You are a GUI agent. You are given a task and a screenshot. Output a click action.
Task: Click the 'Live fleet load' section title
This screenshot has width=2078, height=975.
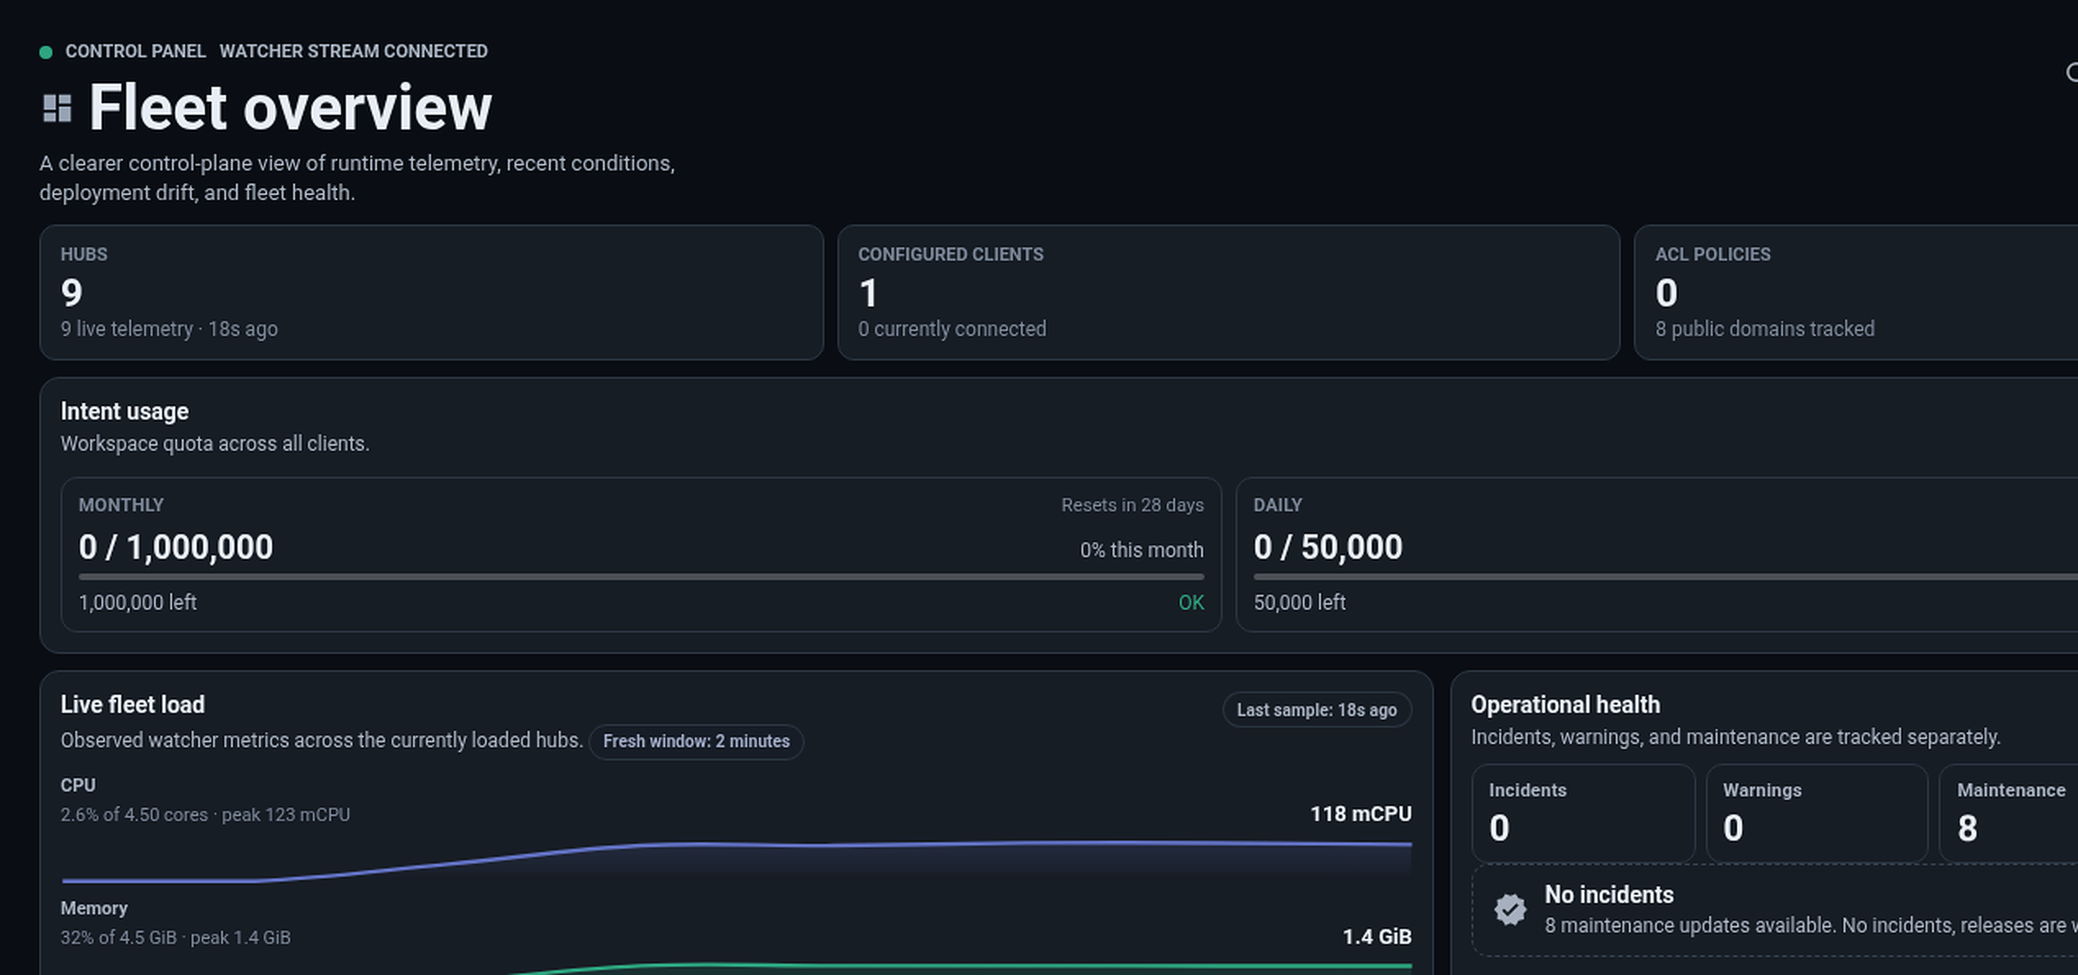133,705
